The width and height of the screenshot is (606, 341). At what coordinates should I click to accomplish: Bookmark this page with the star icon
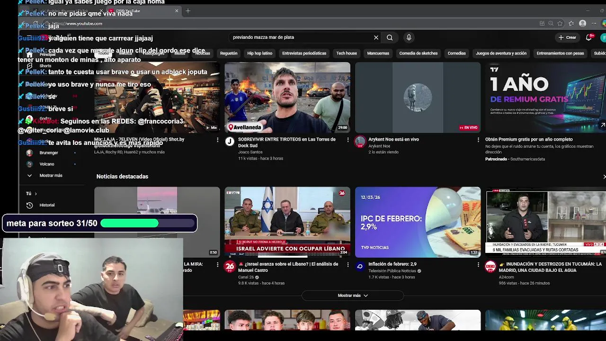click(x=560, y=23)
